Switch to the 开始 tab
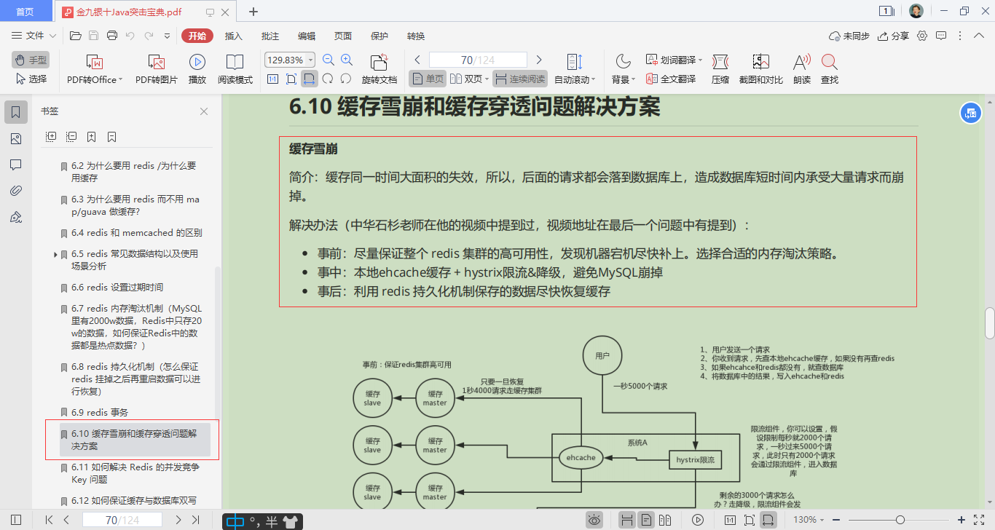 pyautogui.click(x=197, y=36)
